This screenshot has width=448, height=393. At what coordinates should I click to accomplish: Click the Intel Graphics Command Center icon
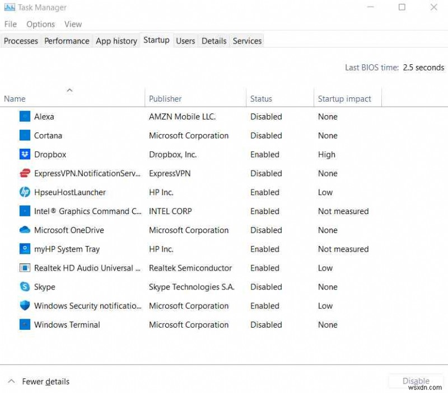point(25,211)
